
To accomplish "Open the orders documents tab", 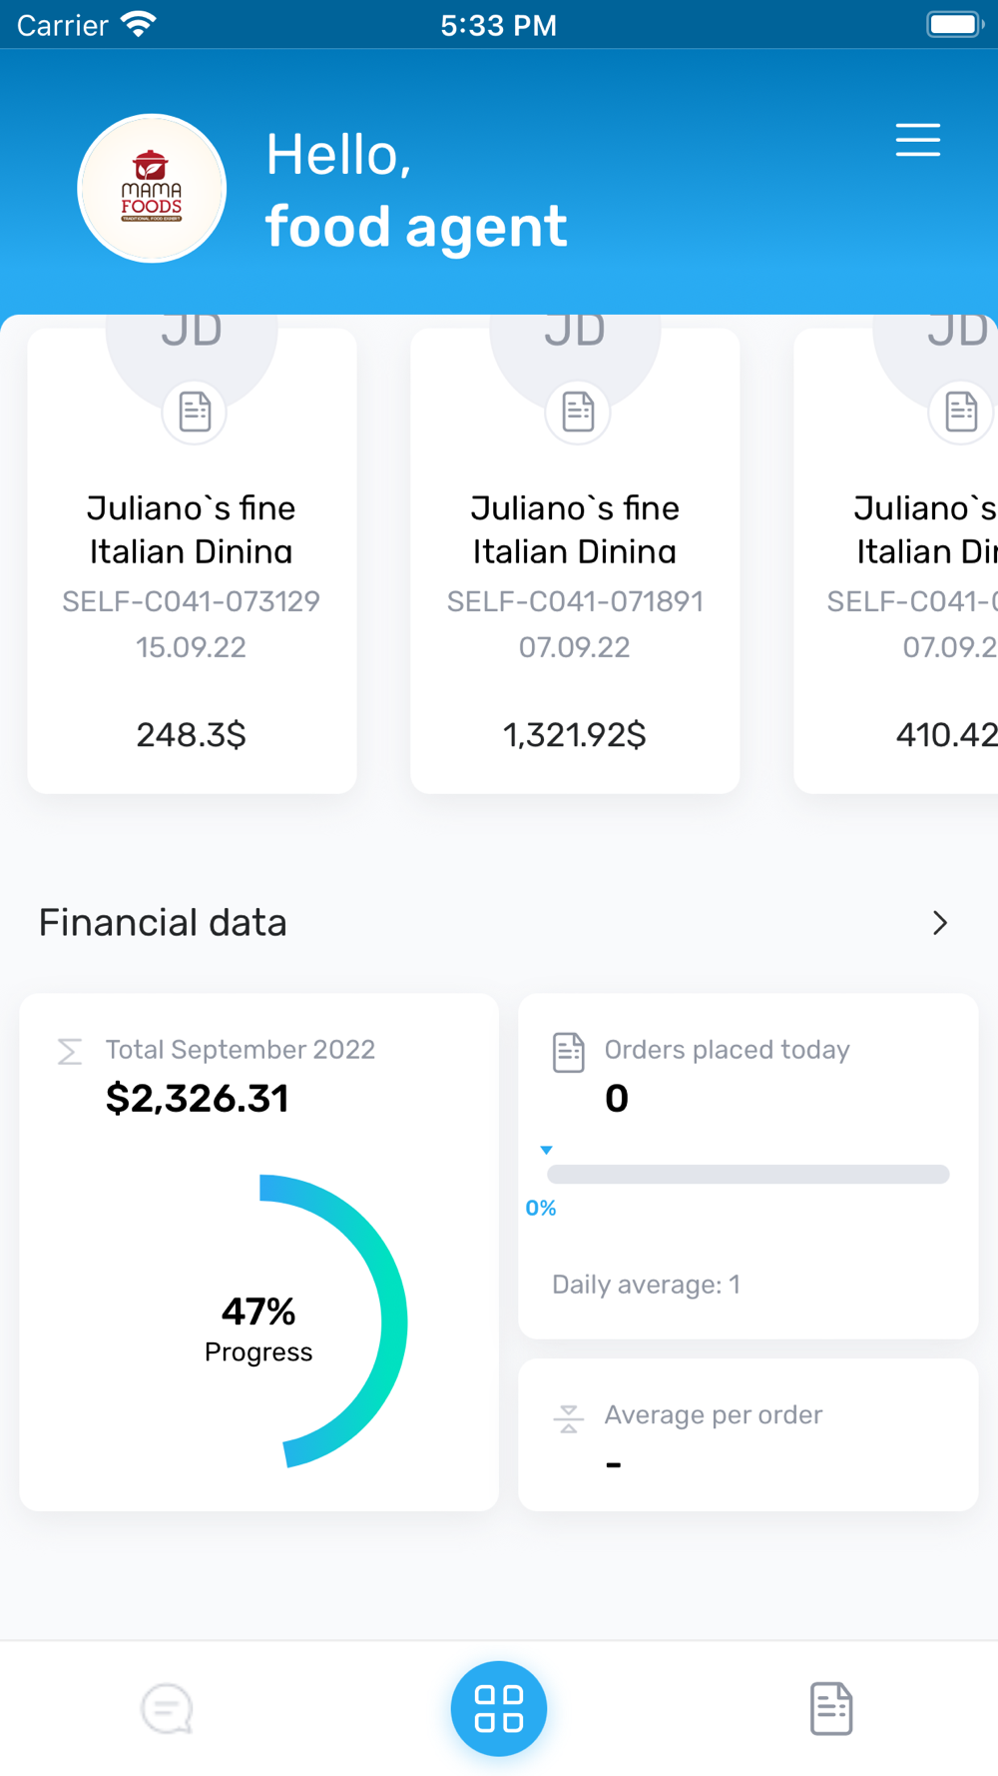I will 830,1708.
